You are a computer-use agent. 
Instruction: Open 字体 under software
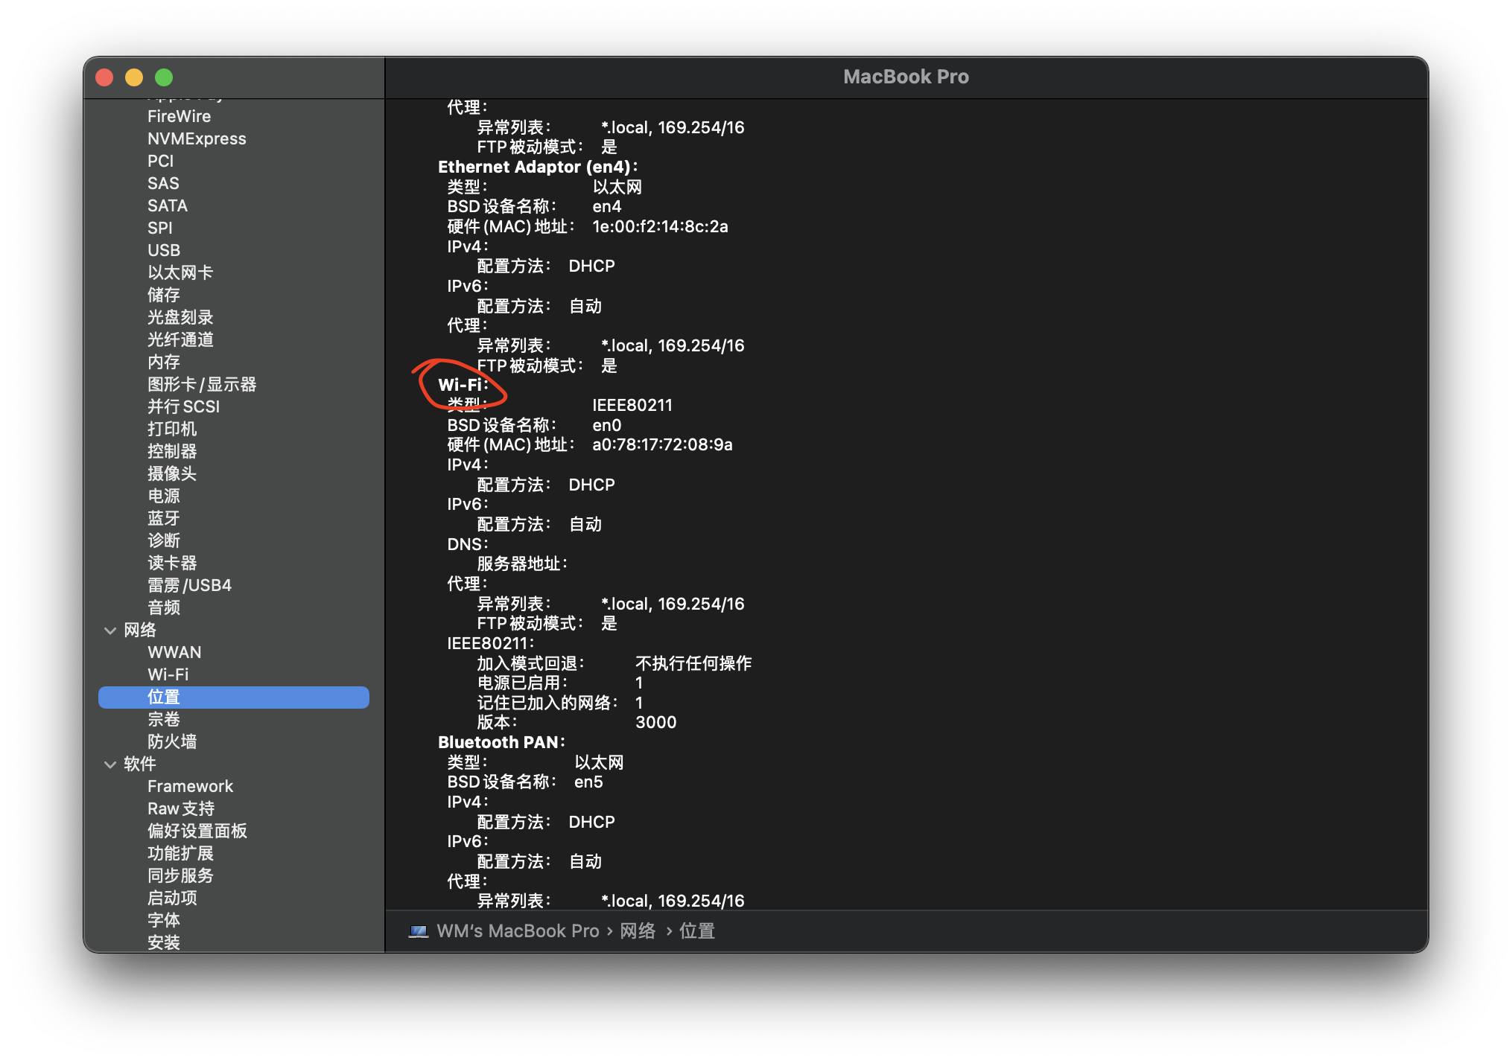[x=164, y=920]
